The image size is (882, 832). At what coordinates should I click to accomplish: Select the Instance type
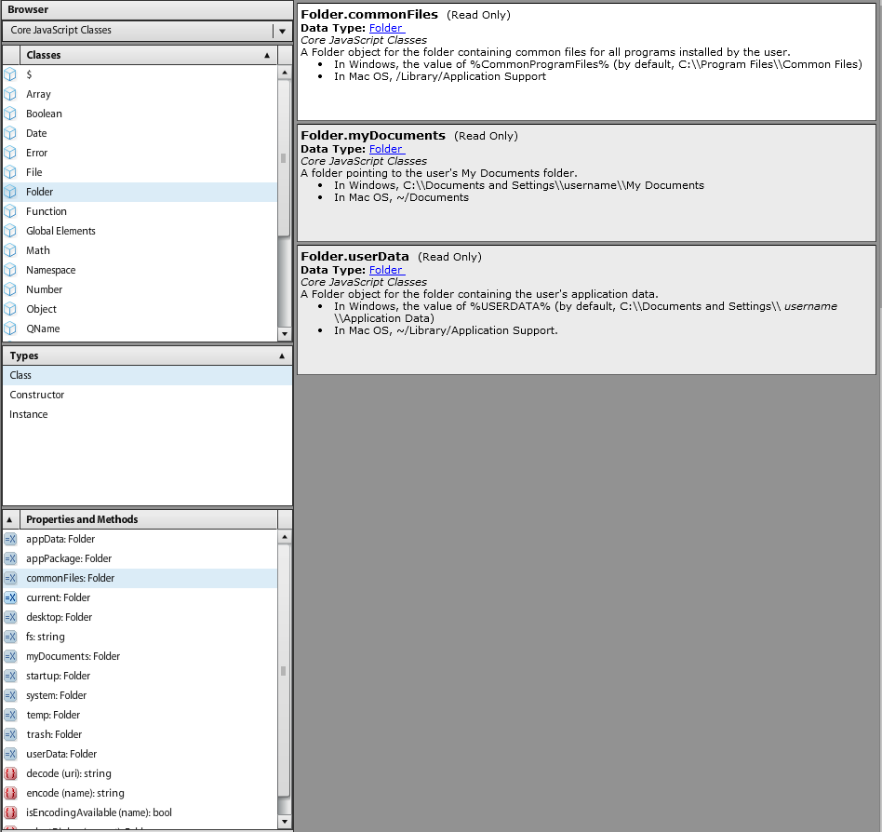pyautogui.click(x=147, y=414)
